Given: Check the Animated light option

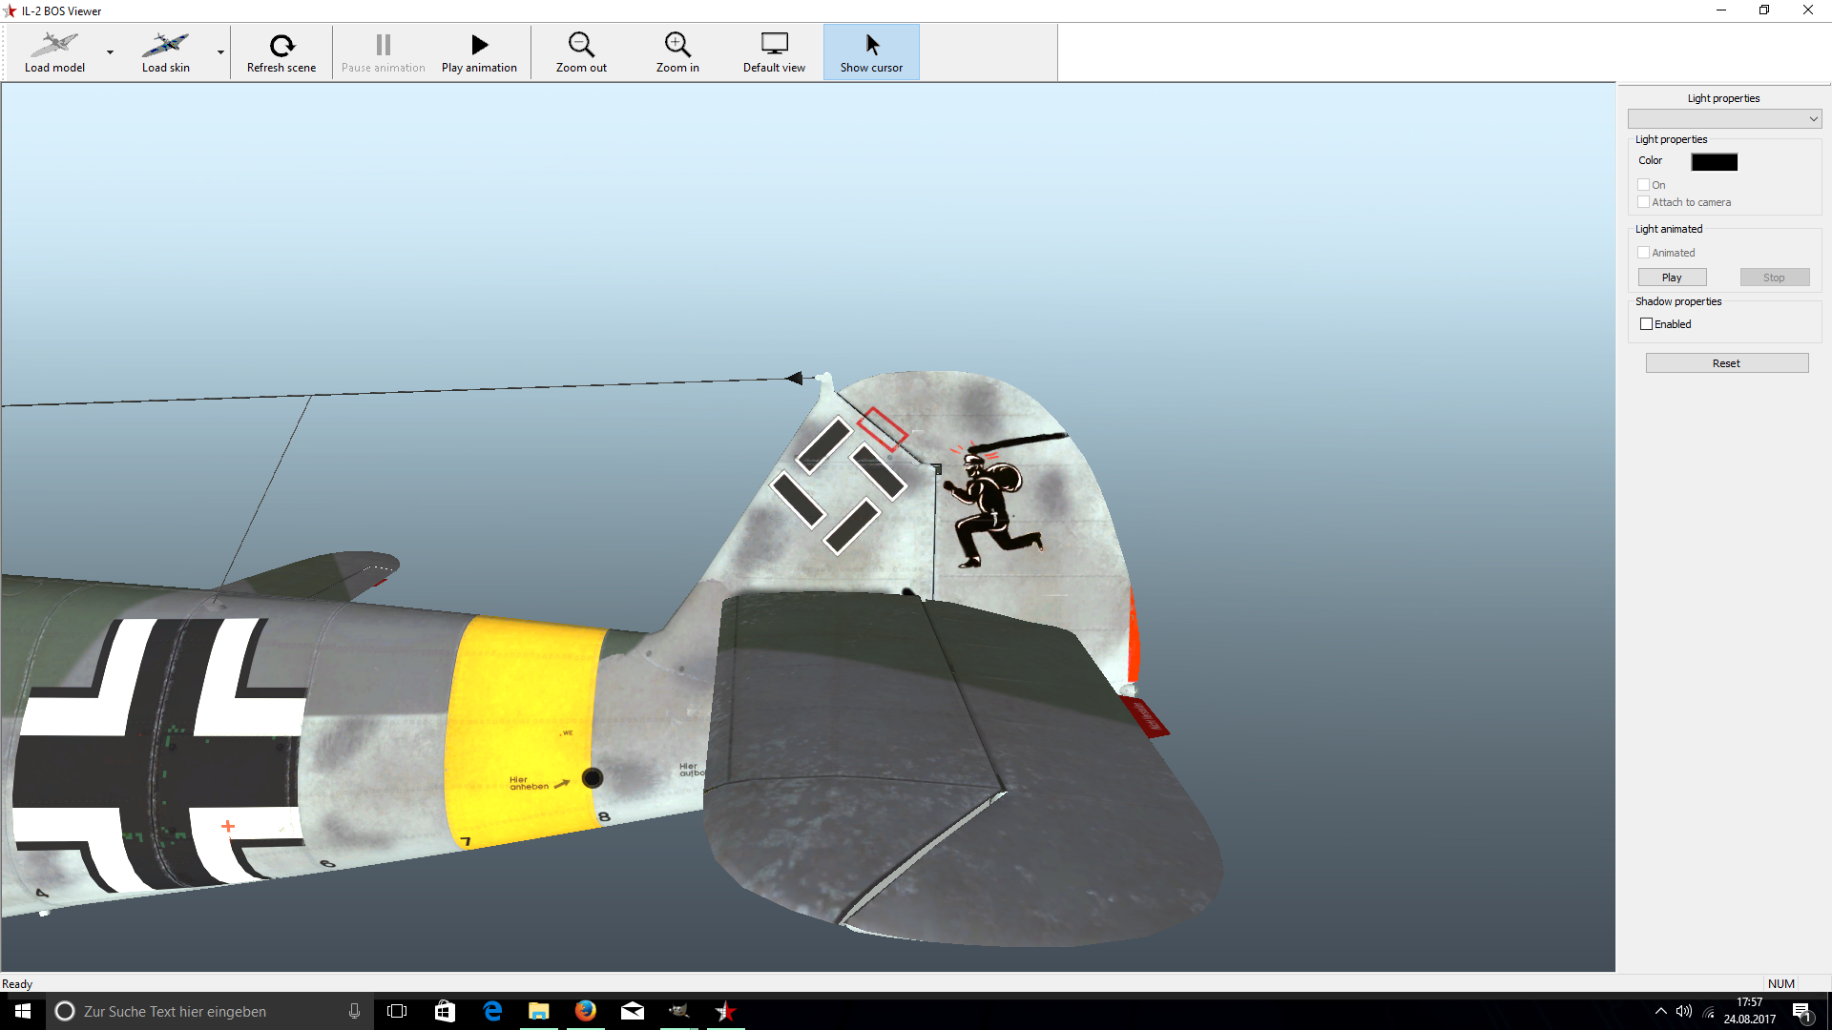Looking at the screenshot, I should point(1643,253).
